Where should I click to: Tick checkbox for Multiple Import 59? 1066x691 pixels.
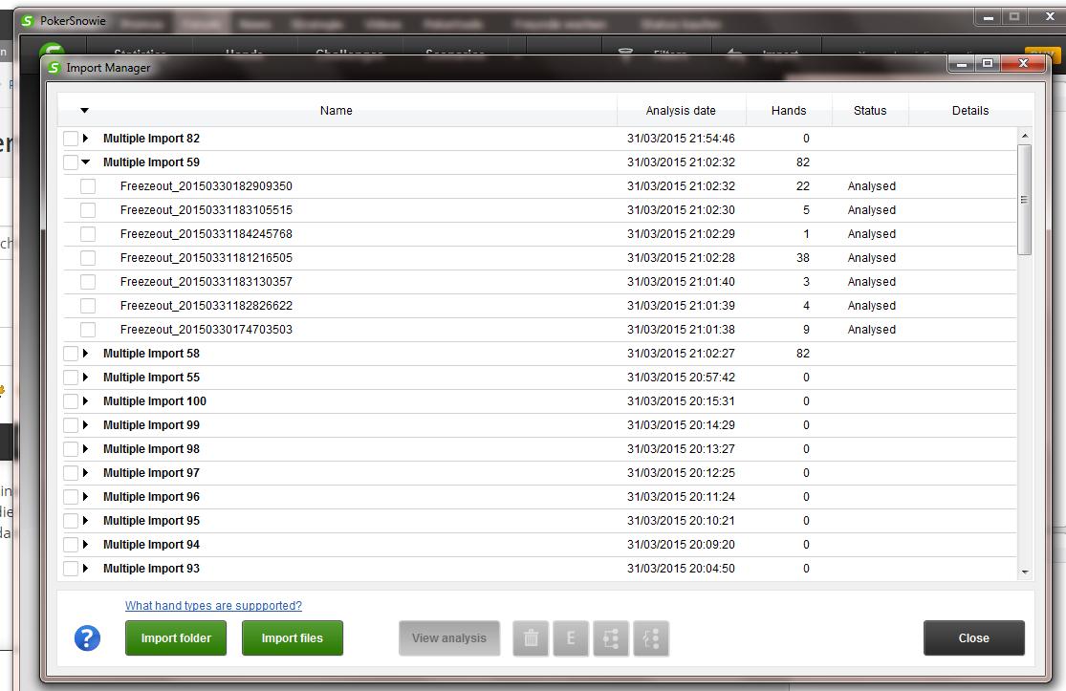[71, 162]
